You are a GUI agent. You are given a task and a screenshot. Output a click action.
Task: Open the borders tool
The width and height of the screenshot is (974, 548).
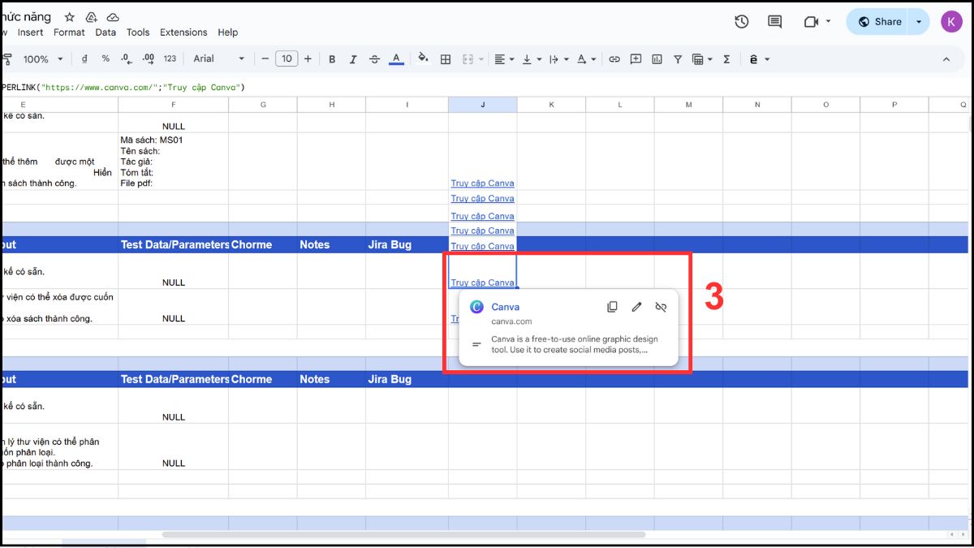(445, 58)
